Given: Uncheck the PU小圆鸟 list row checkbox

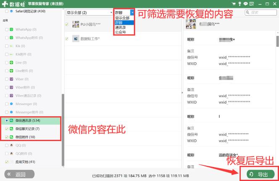Looking at the screenshot, I should [67, 24].
